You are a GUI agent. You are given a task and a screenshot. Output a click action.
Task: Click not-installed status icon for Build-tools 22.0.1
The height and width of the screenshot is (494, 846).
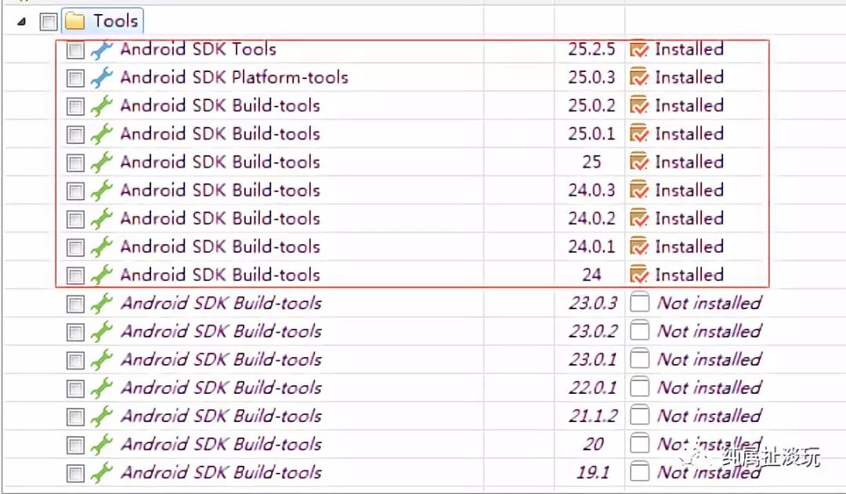point(639,388)
